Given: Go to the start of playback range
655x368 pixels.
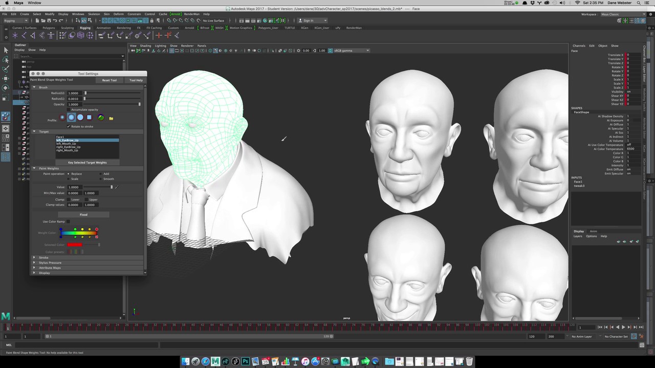Looking at the screenshot, I should click(600, 327).
